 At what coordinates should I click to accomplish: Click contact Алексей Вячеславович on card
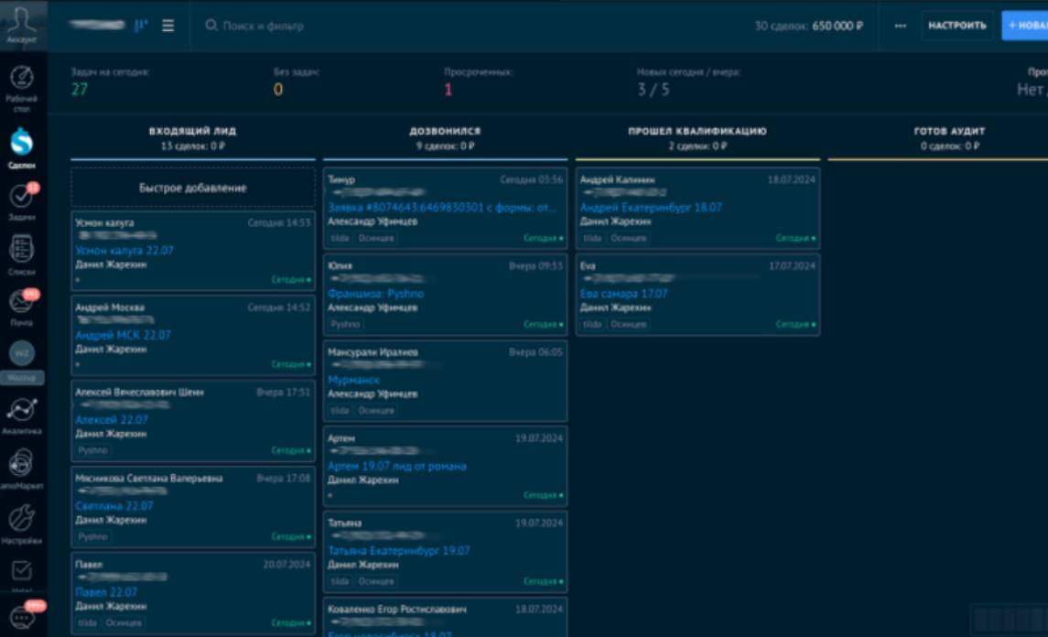tap(140, 393)
